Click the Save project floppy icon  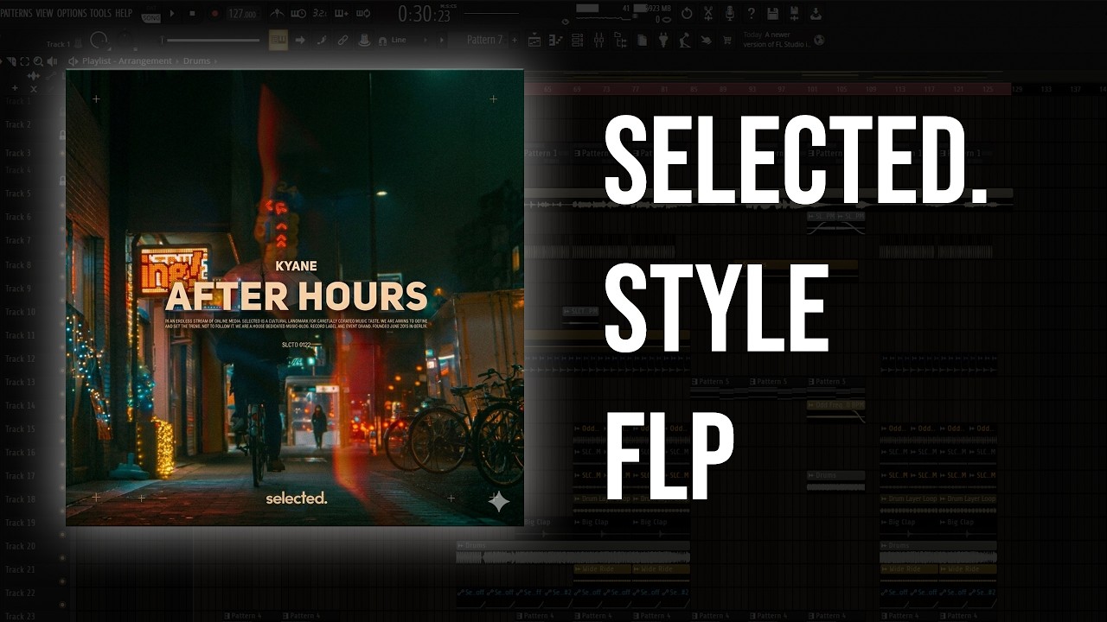pos(772,14)
